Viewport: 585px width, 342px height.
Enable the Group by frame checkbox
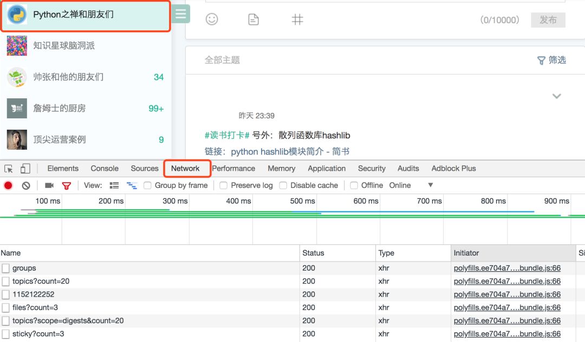point(147,185)
